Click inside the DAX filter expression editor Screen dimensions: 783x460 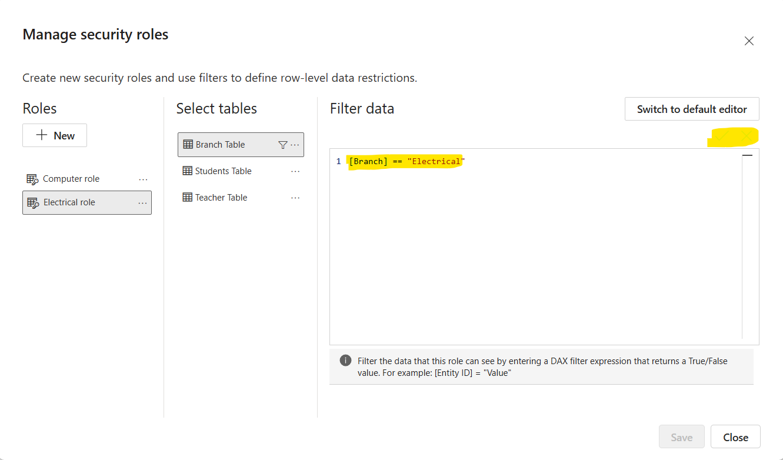click(529, 247)
